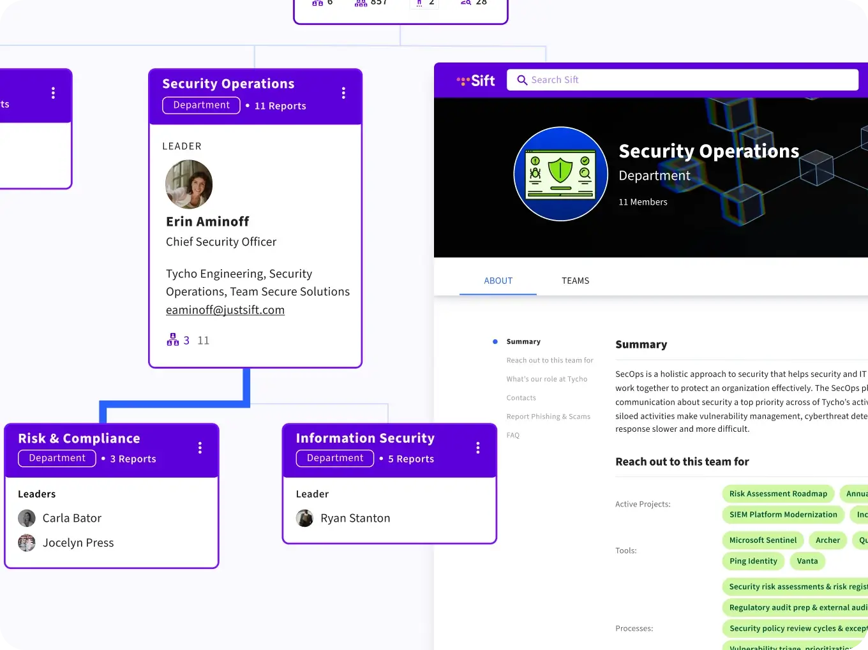This screenshot has height=650, width=868.
Task: Click '5 Reports' on Information Security card
Action: (x=411, y=459)
